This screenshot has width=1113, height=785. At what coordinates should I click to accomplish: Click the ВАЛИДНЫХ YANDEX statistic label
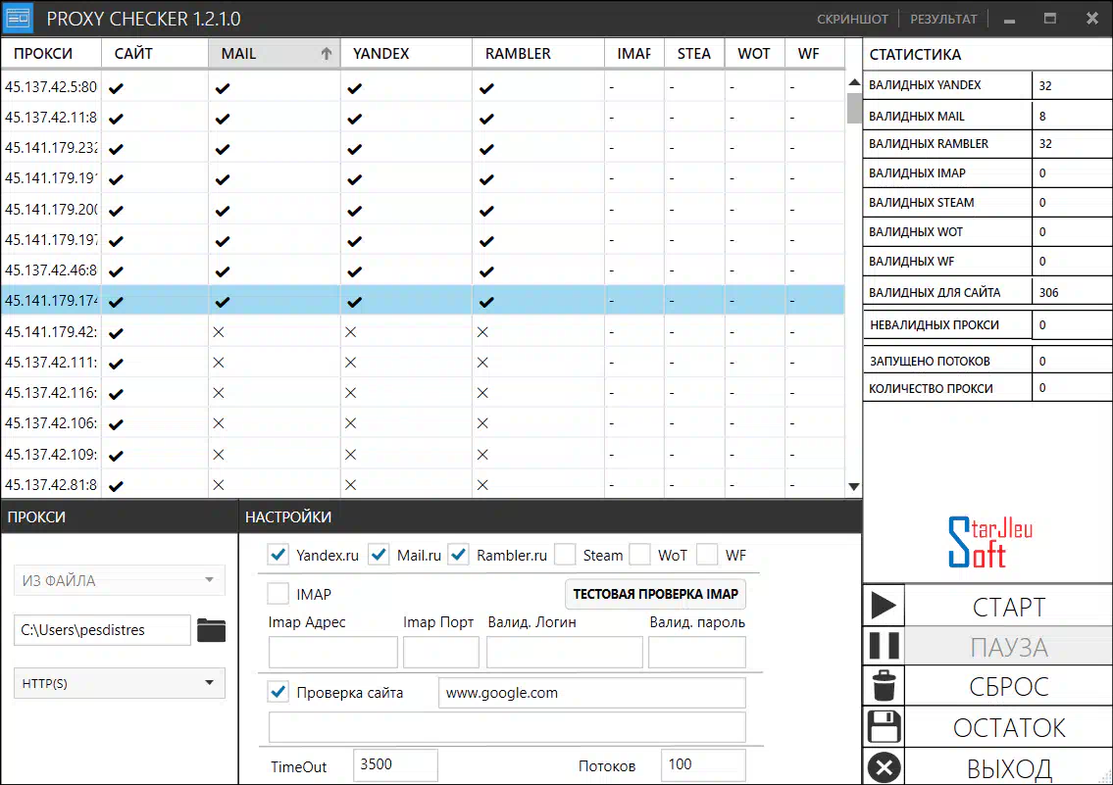925,85
